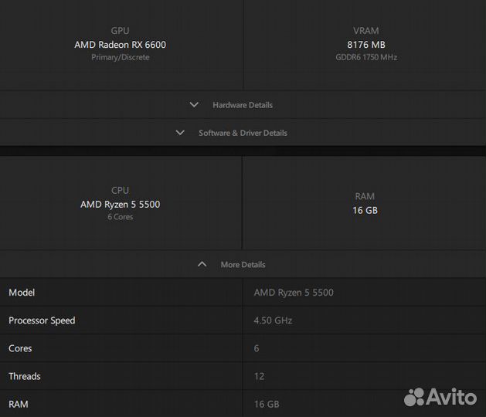
Task: Collapse the More Details label
Action: (x=243, y=265)
